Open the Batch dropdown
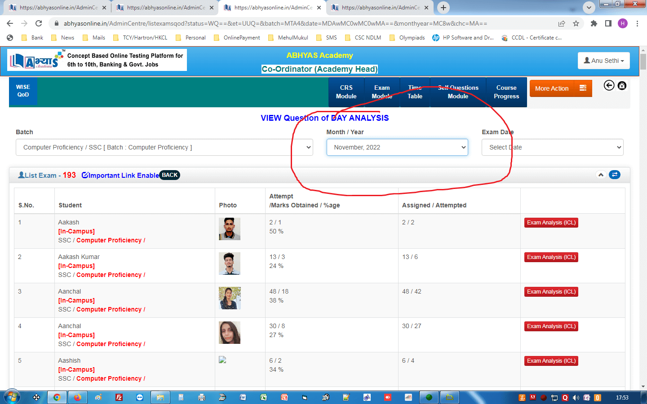The width and height of the screenshot is (647, 404). (164, 147)
